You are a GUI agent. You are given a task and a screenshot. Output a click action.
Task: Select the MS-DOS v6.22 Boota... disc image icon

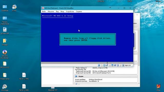pos(5,54)
